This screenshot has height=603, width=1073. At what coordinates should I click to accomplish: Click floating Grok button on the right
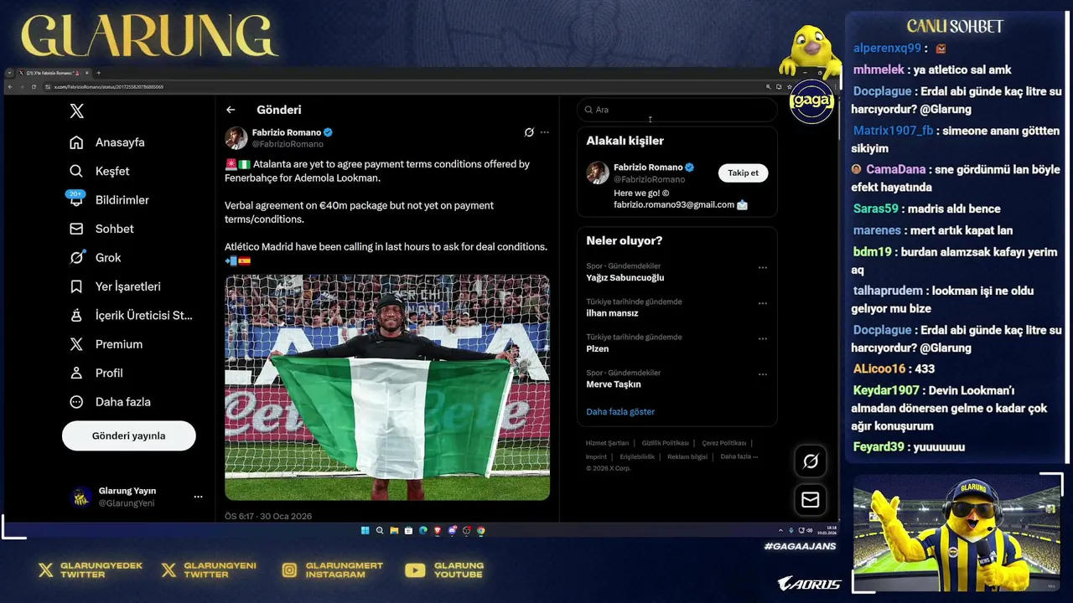point(811,461)
